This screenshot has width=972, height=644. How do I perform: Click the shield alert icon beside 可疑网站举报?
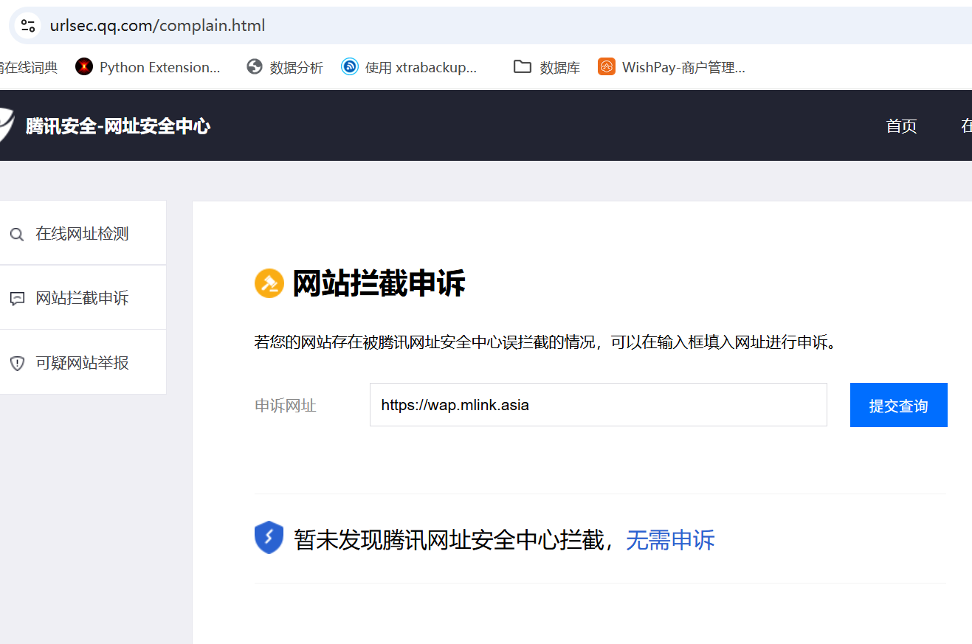click(x=17, y=364)
